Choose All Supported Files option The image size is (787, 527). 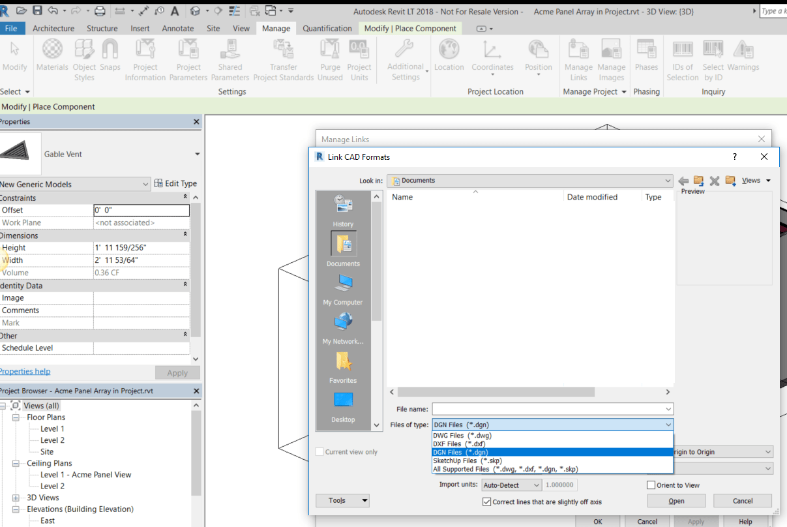pyautogui.click(x=552, y=469)
